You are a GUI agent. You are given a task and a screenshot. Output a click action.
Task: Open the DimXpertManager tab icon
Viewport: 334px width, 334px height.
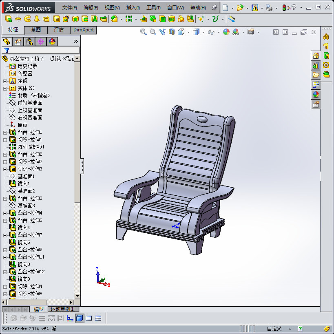pos(41,42)
